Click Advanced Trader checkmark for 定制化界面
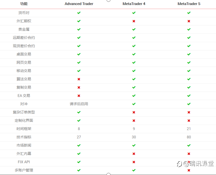Viewport: 216px width, 175px height. pos(79,120)
